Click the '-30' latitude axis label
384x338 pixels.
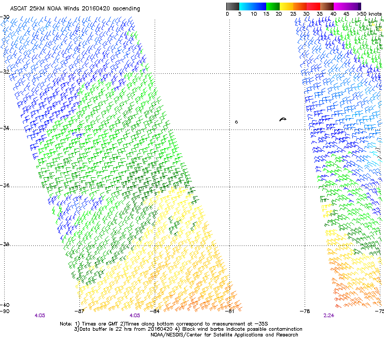5,17
